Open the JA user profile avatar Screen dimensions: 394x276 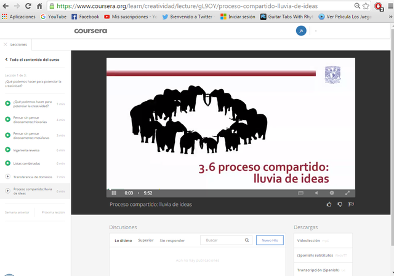(301, 31)
